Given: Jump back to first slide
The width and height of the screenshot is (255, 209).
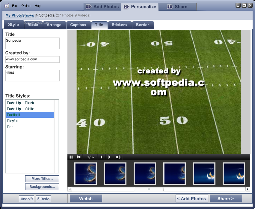Looking at the screenshot, I should tap(79, 157).
